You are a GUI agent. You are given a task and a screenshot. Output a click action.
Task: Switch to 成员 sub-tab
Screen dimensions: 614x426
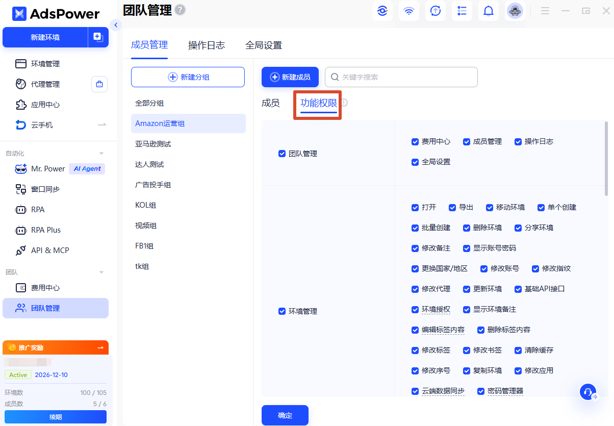click(x=271, y=103)
